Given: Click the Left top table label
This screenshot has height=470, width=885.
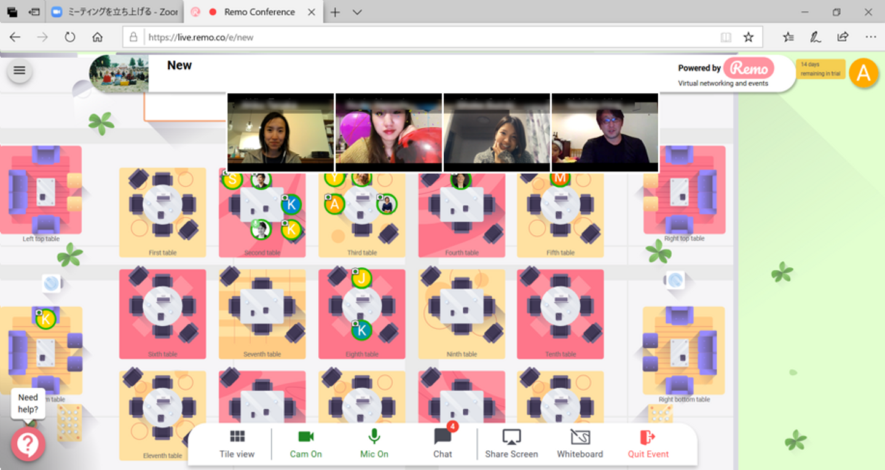Looking at the screenshot, I should tap(41, 239).
